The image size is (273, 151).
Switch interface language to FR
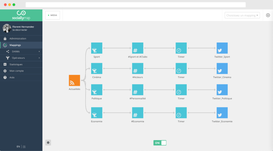click(24, 146)
